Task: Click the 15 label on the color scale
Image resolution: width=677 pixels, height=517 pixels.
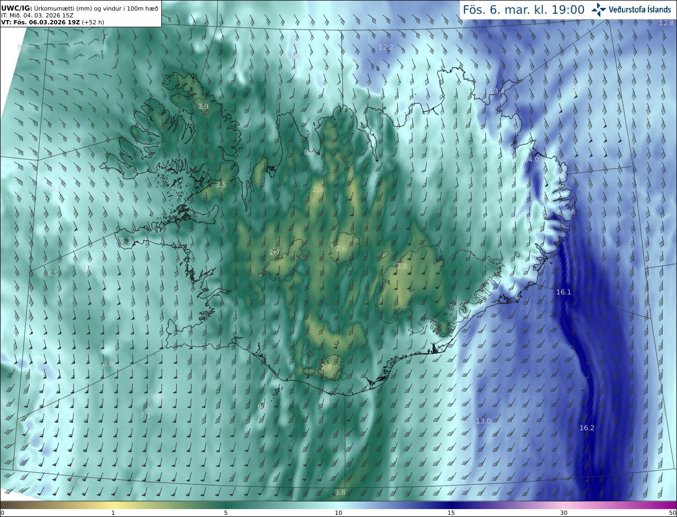Action: coord(451,513)
